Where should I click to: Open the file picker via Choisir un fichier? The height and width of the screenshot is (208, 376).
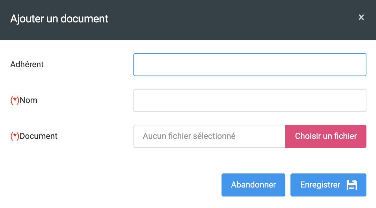click(x=325, y=136)
